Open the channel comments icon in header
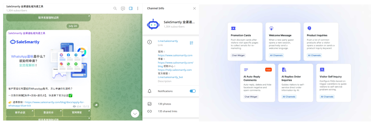This screenshot has width=371, height=125. point(123,8)
